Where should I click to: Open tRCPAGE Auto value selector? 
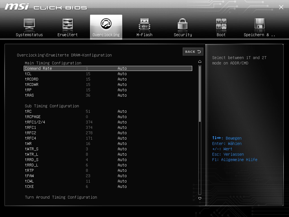tap(122, 117)
